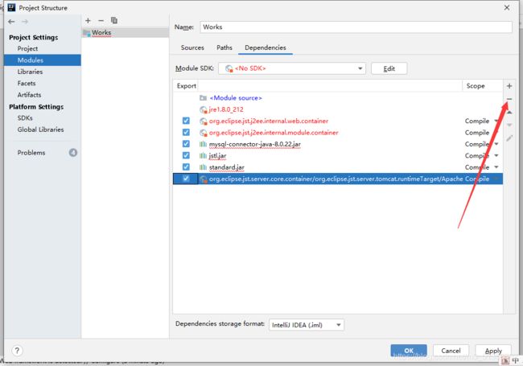Viewport: 523px width, 366px height.
Task: Click into the module Name field
Action: point(356,27)
